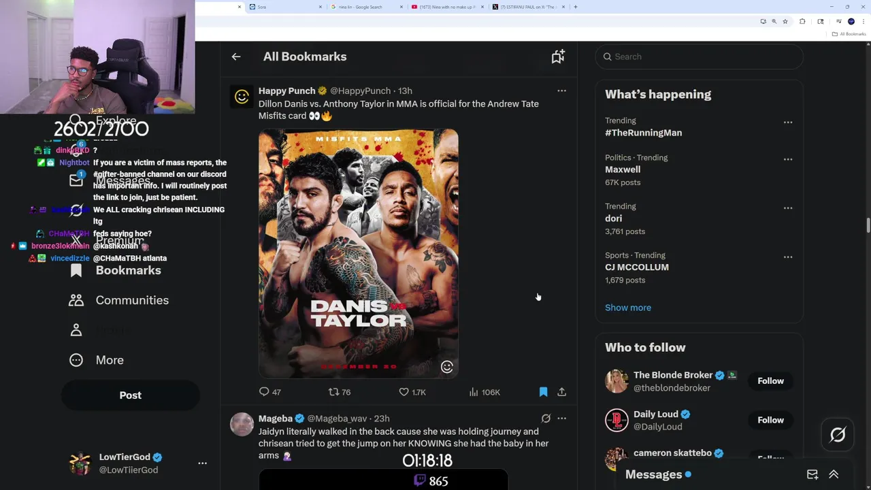
Task: Click the Grok icon on the Mageba post
Action: pyautogui.click(x=546, y=419)
